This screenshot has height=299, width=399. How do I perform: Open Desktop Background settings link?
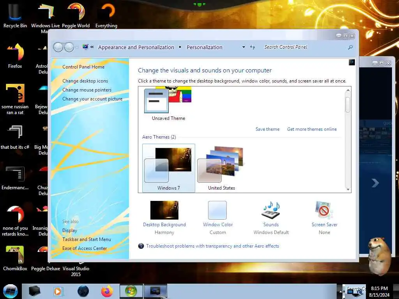[x=164, y=225]
